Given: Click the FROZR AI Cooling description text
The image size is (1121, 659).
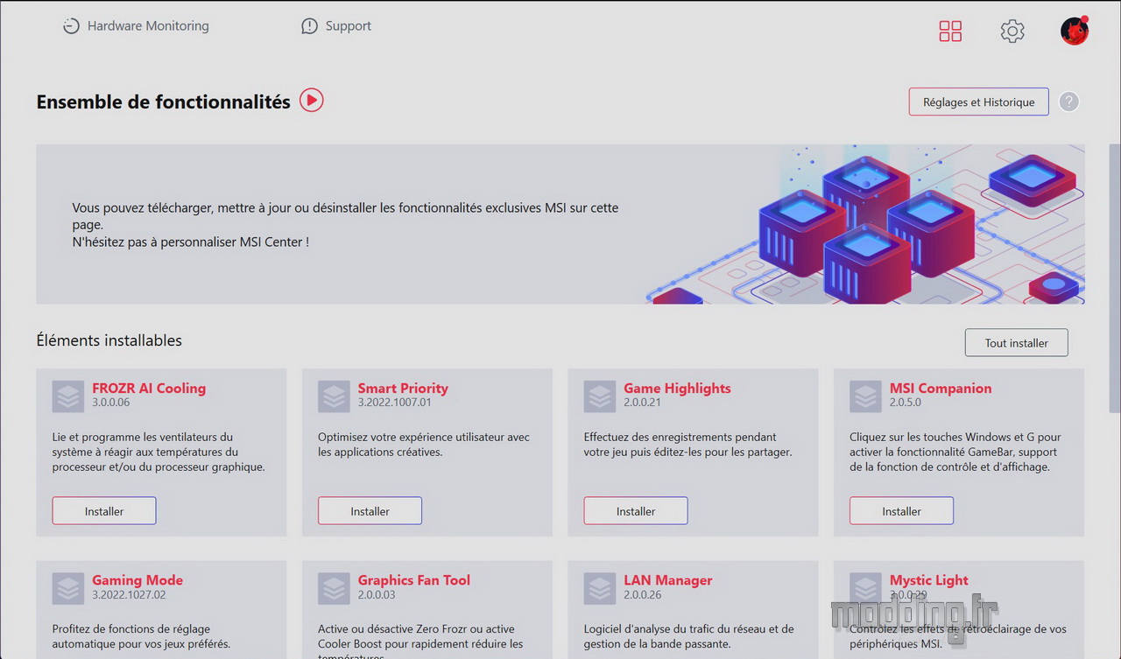Looking at the screenshot, I should pos(158,452).
